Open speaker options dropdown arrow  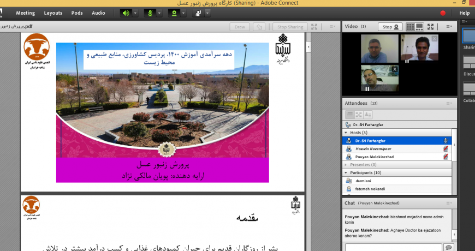click(x=135, y=13)
